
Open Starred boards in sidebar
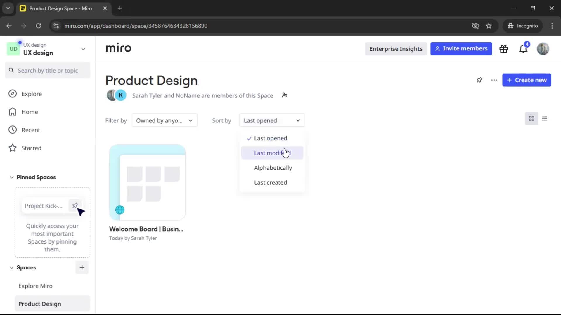pos(31,148)
